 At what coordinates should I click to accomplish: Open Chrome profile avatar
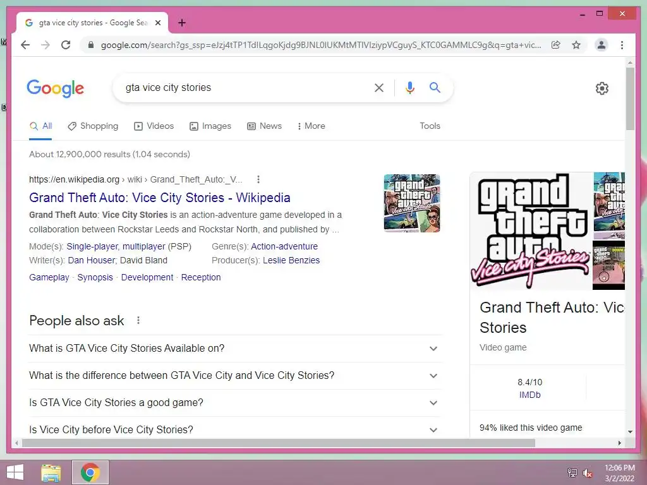(602, 45)
